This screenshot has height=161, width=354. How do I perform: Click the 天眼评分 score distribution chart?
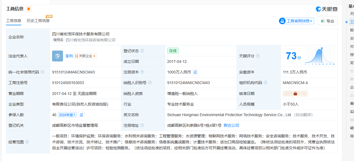(320, 56)
